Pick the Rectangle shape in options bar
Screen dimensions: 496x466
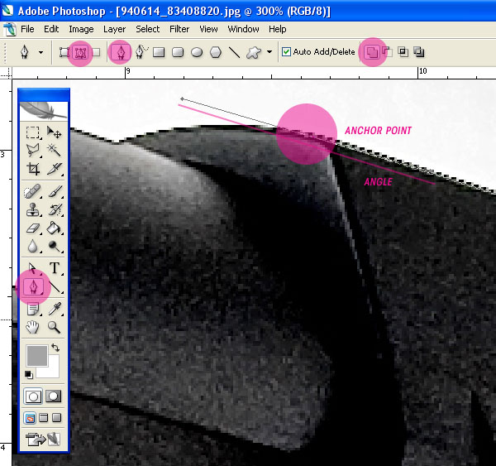pyautogui.click(x=159, y=52)
